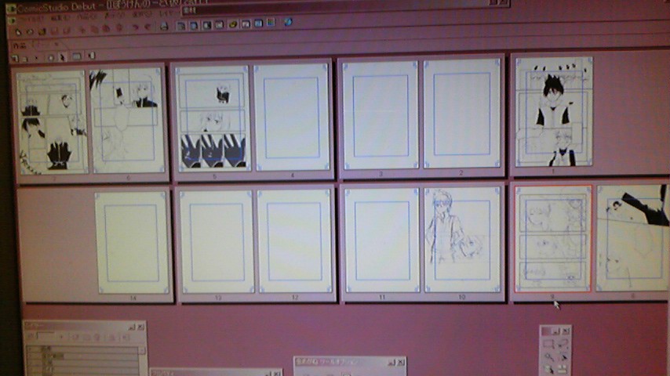Click the blue window icon left of grid icon
The image size is (670, 376).
click(x=259, y=23)
